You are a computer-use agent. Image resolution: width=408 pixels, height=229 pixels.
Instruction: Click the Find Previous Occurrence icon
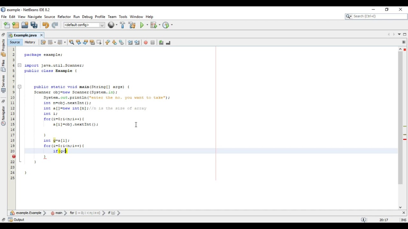78,42
